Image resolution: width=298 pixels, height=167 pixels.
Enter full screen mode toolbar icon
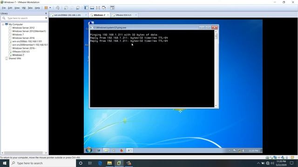pyautogui.click(x=98, y=8)
